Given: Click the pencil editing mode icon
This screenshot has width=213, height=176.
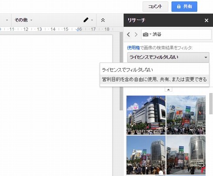Looking at the screenshot, I should 86,20.
